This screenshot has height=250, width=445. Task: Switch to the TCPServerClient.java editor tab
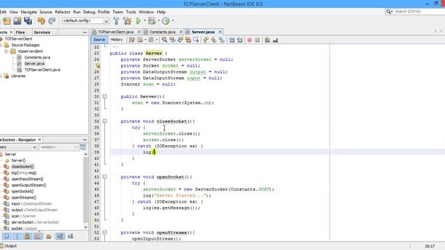pos(115,32)
